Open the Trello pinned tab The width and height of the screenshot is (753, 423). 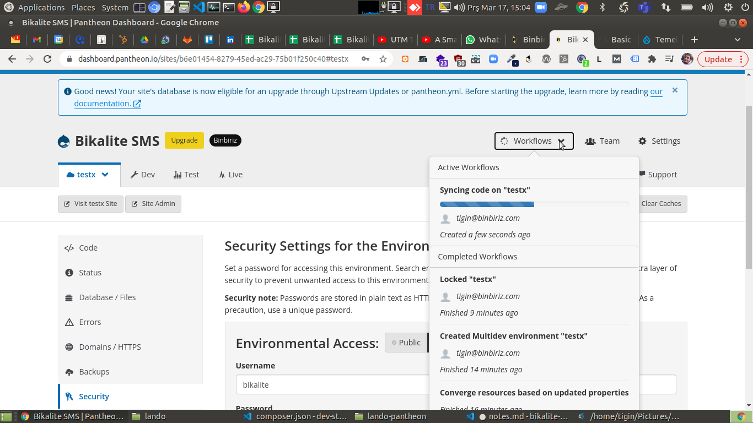tap(209, 40)
